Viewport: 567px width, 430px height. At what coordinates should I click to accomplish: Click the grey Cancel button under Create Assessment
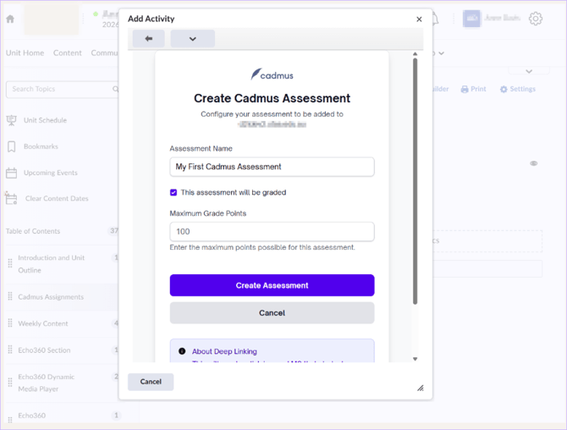(x=272, y=313)
